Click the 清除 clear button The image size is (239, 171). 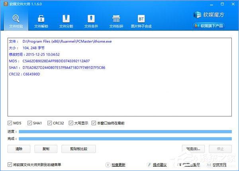[x=19, y=149]
